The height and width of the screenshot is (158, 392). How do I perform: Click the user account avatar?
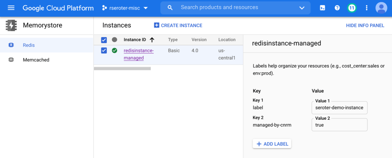[x=381, y=8]
